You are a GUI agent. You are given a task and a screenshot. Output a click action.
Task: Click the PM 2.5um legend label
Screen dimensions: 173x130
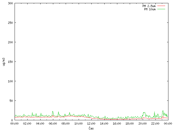coord(149,6)
